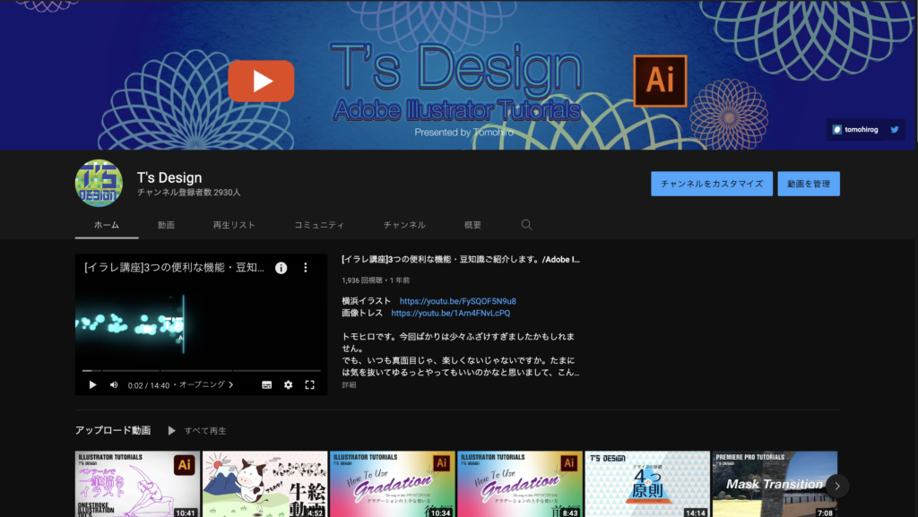Click the right arrow to see more uploads

[836, 485]
